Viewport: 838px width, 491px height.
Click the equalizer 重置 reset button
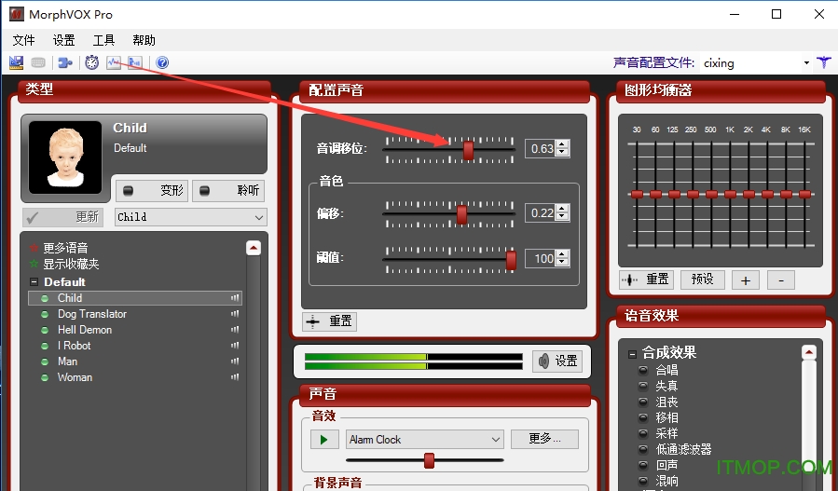coord(647,280)
